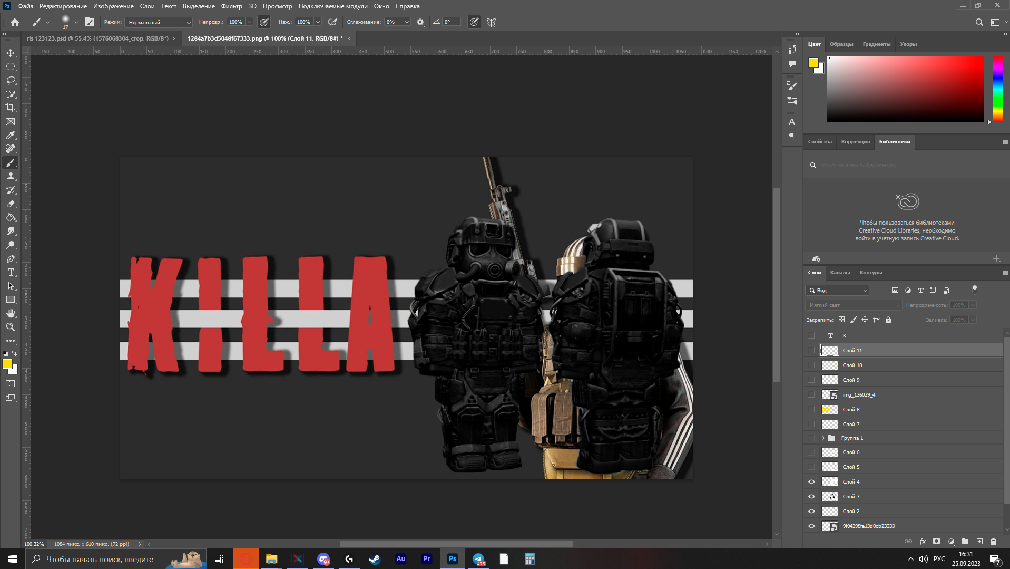Screen dimensions: 1010x569
Task: Select the Smudge tool
Action: pyautogui.click(x=11, y=231)
